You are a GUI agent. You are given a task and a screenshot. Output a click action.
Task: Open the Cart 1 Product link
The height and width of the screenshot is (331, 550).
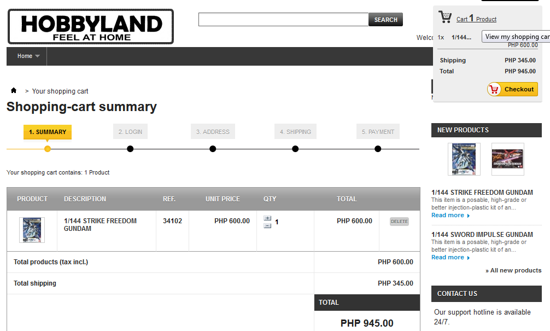point(476,19)
